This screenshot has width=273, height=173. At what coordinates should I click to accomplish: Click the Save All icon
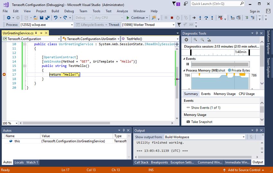(x=47, y=18)
